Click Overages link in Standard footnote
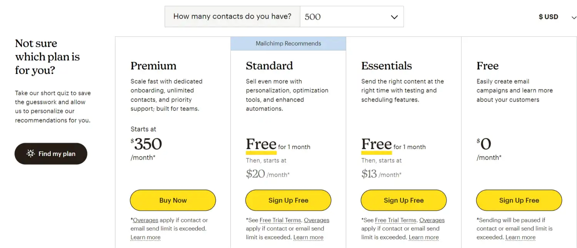Screen dimensions: 577x248 [x=317, y=220]
